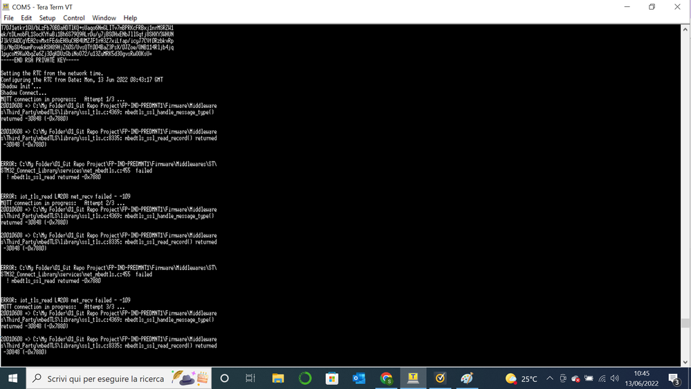Image resolution: width=691 pixels, height=389 pixels.
Task: Open the File menu
Action: pos(8,18)
